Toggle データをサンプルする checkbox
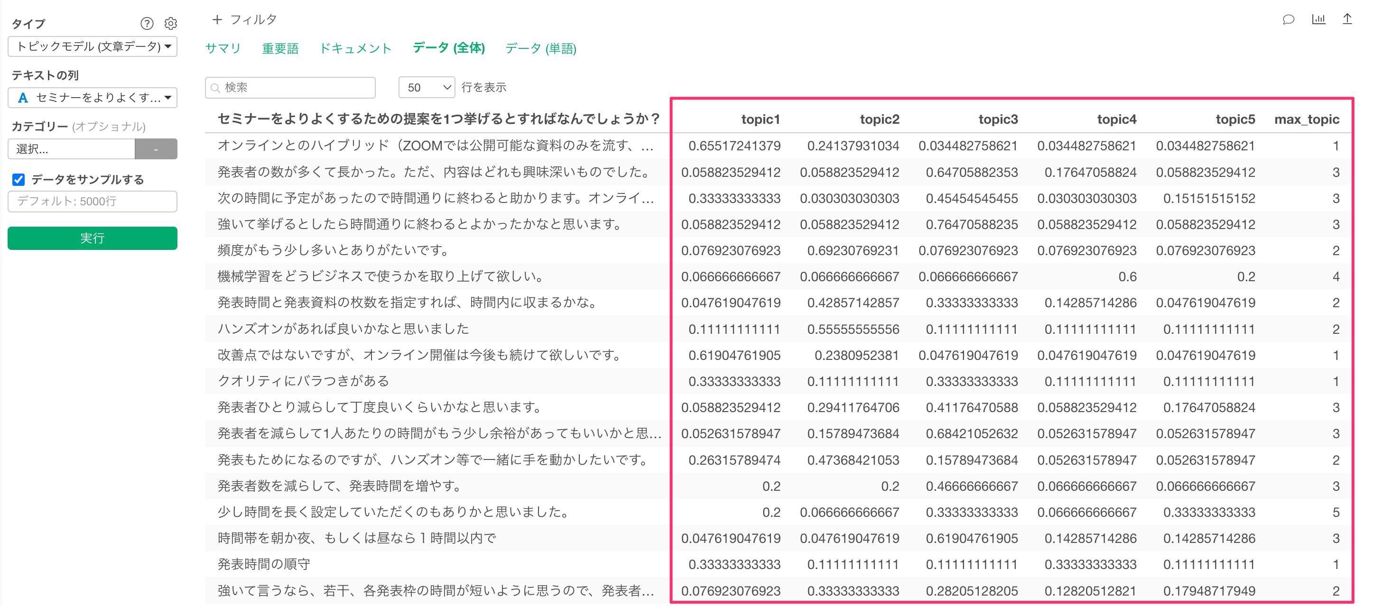The image size is (1374, 606). click(19, 179)
